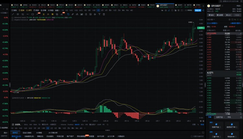The height and width of the screenshot is (139, 243).
Task: Click the copy icon beside OP/USDT title
Action: coord(222,6)
